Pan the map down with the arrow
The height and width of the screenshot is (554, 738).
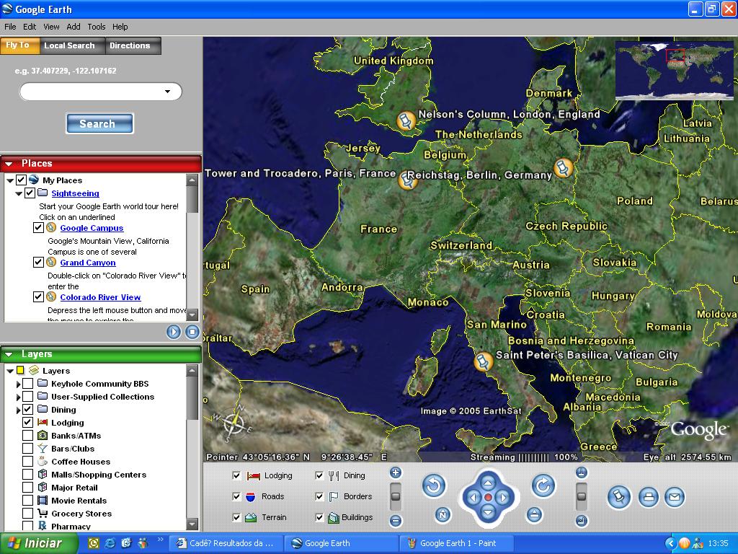click(488, 512)
